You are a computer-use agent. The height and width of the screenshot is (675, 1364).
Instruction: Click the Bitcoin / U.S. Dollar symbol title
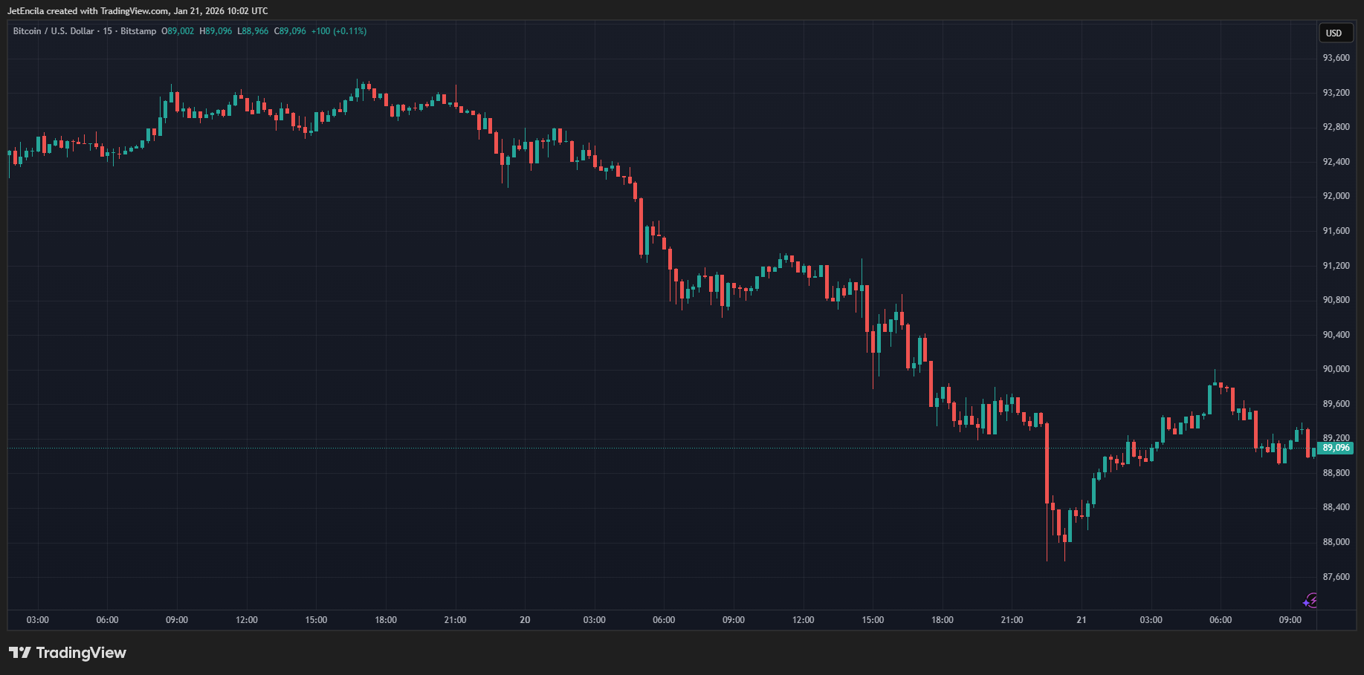(54, 31)
